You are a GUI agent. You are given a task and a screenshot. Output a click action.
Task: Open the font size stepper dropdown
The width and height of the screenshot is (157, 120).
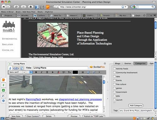pyautogui.click(x=31, y=72)
